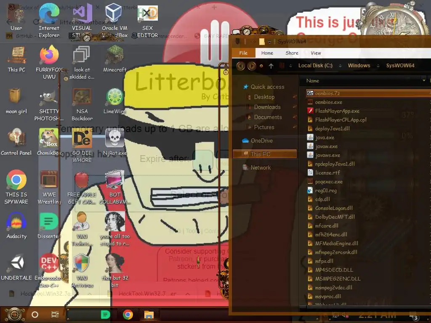431x323 pixels.
Task: Open NjRat.exe skull icon
Action: pos(114,142)
